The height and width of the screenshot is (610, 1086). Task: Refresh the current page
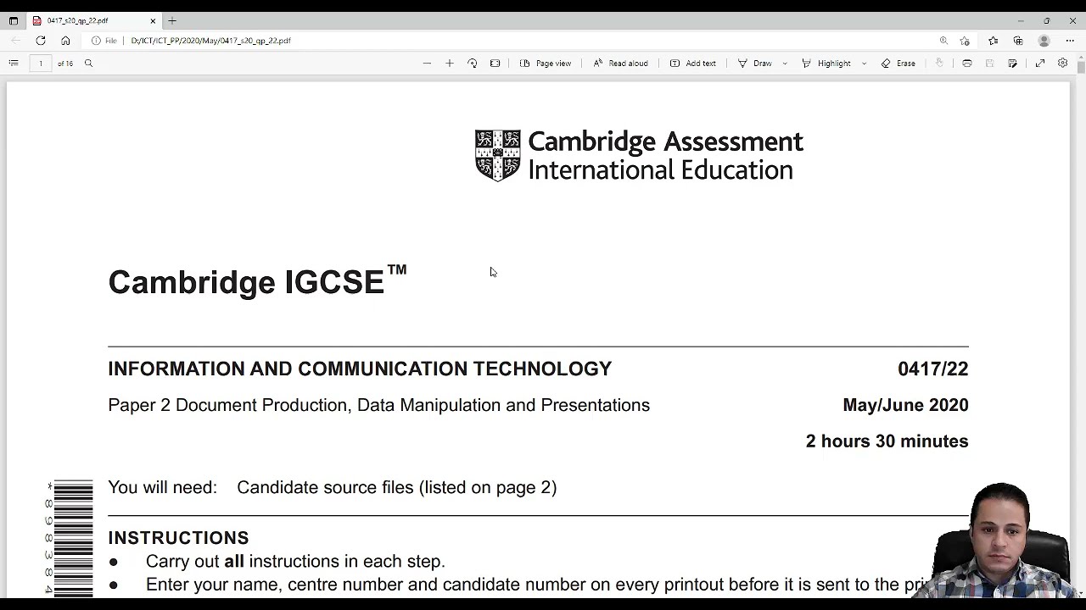[x=41, y=41]
